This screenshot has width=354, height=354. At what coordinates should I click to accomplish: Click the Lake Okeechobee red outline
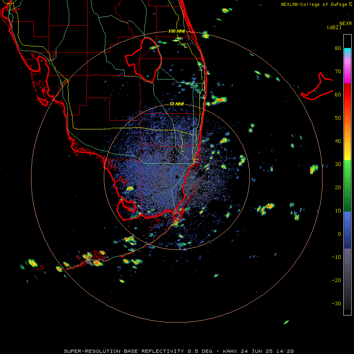click(144, 60)
